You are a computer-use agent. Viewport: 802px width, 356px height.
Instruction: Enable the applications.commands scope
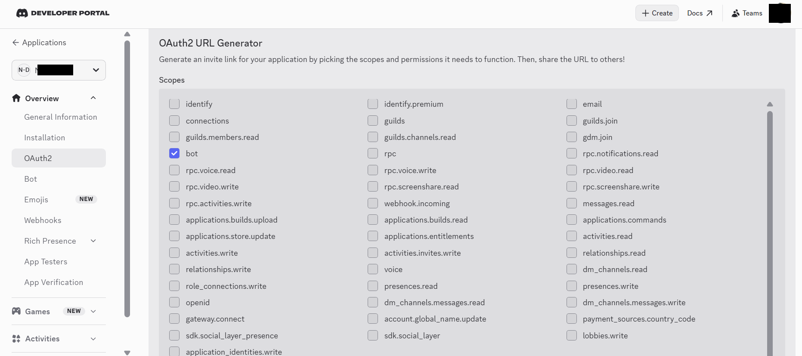tap(572, 220)
